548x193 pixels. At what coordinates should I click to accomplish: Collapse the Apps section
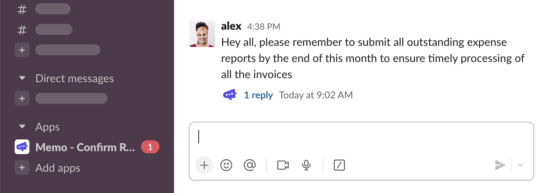[x=22, y=127]
